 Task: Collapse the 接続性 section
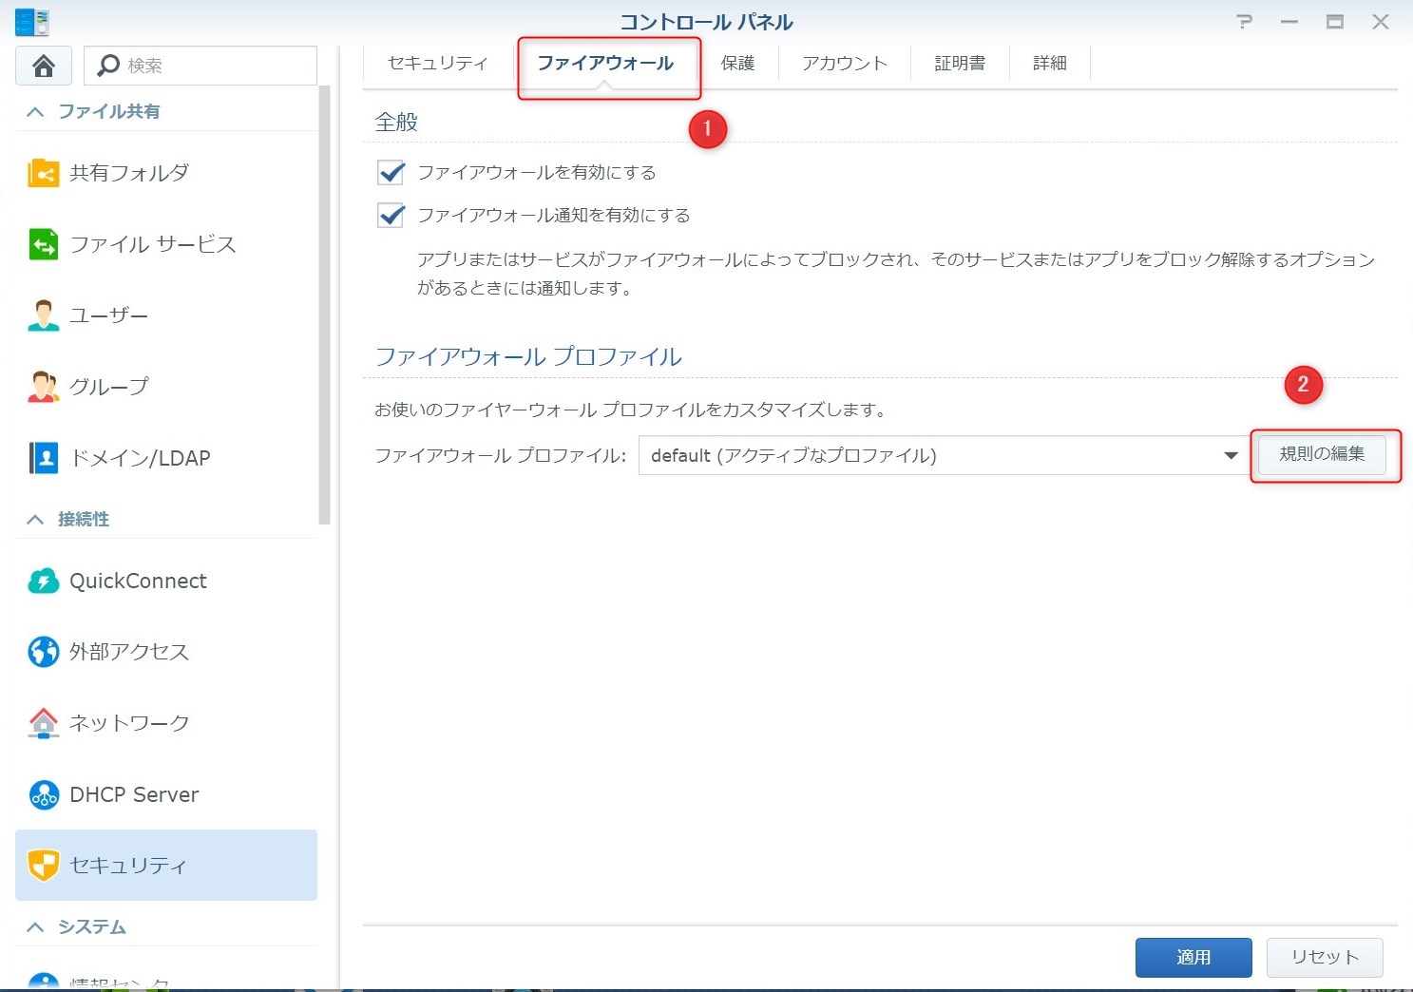36,520
